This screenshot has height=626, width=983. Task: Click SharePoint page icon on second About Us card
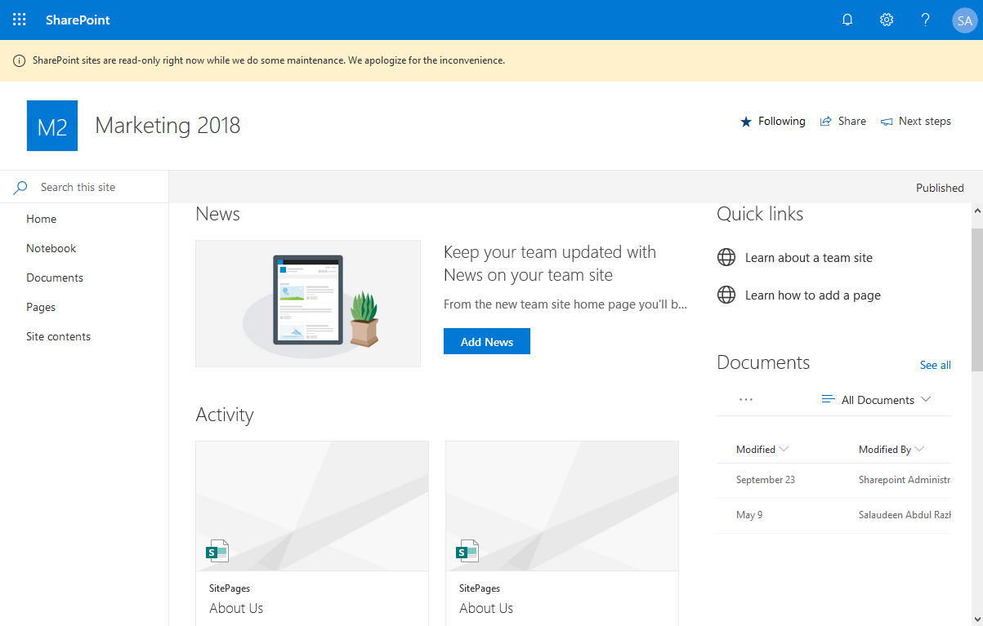(467, 551)
